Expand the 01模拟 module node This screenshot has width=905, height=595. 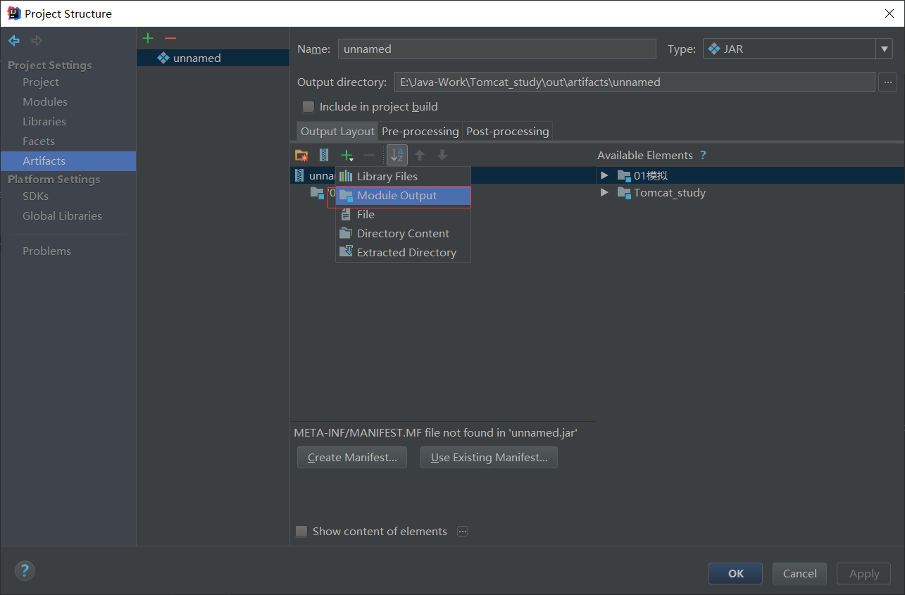604,175
